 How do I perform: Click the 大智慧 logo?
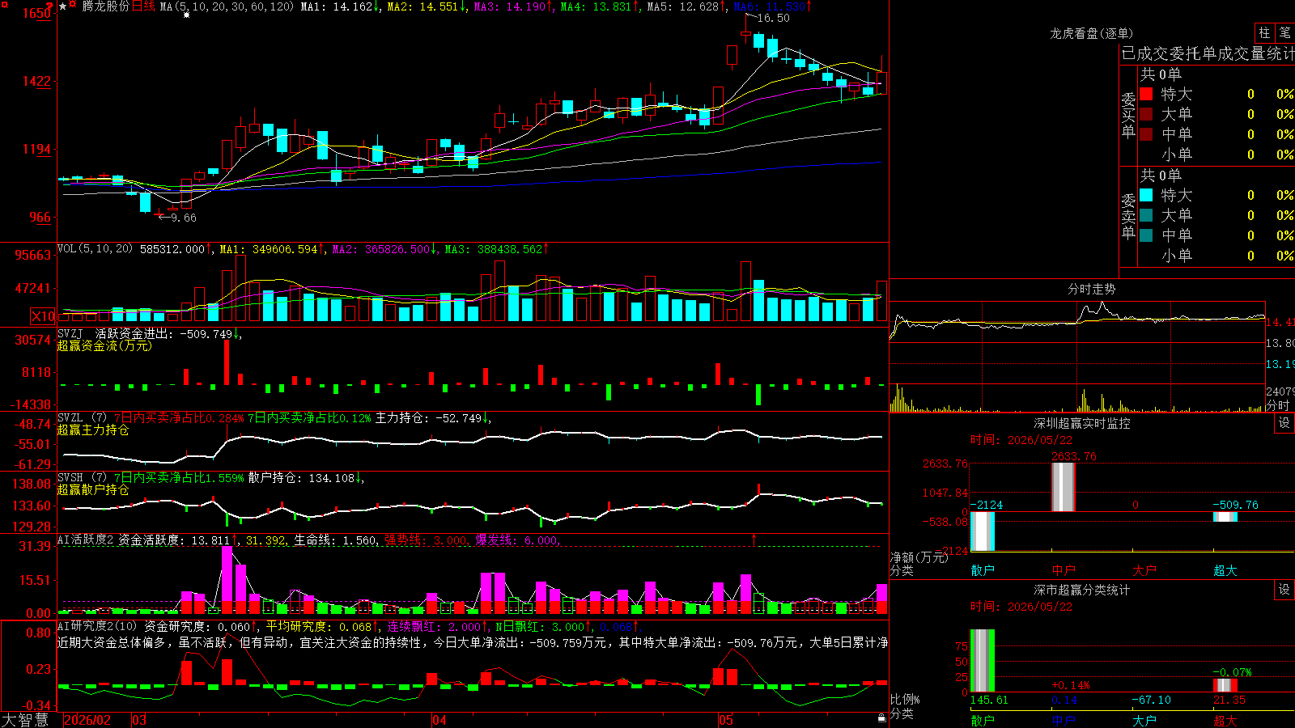[x=25, y=720]
